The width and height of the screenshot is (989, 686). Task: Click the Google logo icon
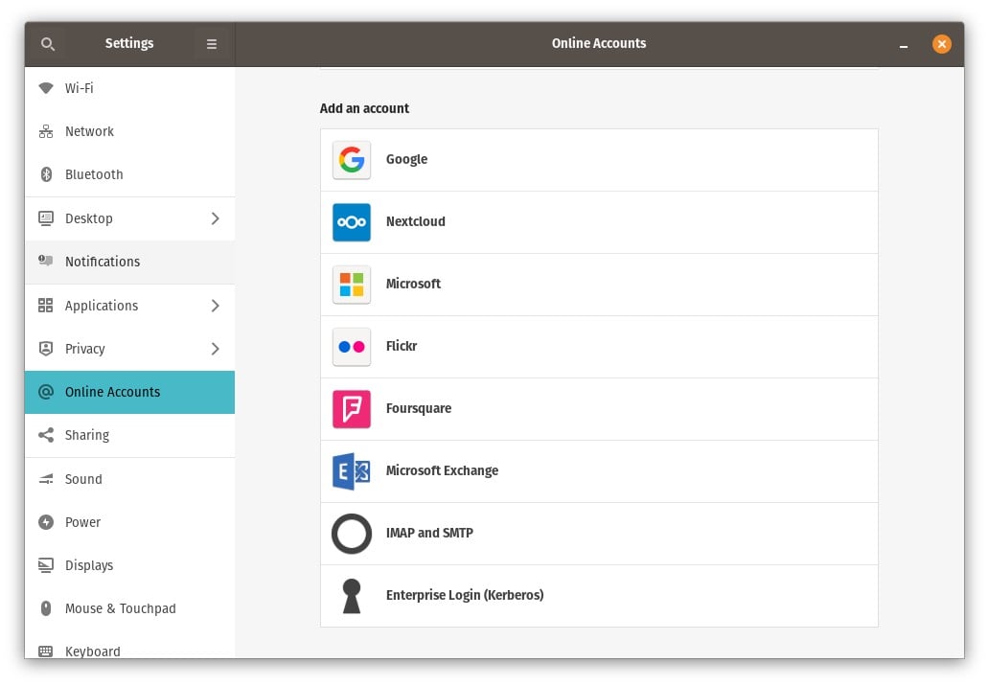[352, 159]
